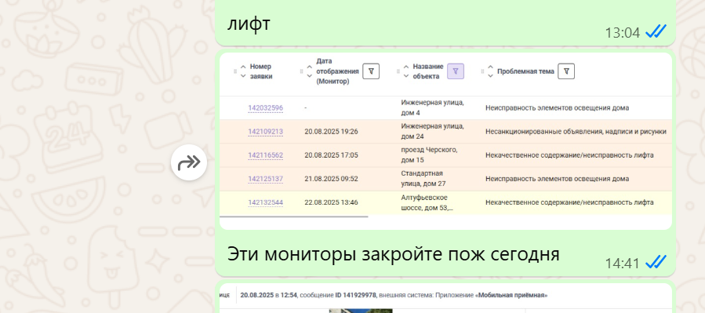Image resolution: width=705 pixels, height=313 pixels.
Task: Click the forward message arrow button
Action: coord(189,162)
